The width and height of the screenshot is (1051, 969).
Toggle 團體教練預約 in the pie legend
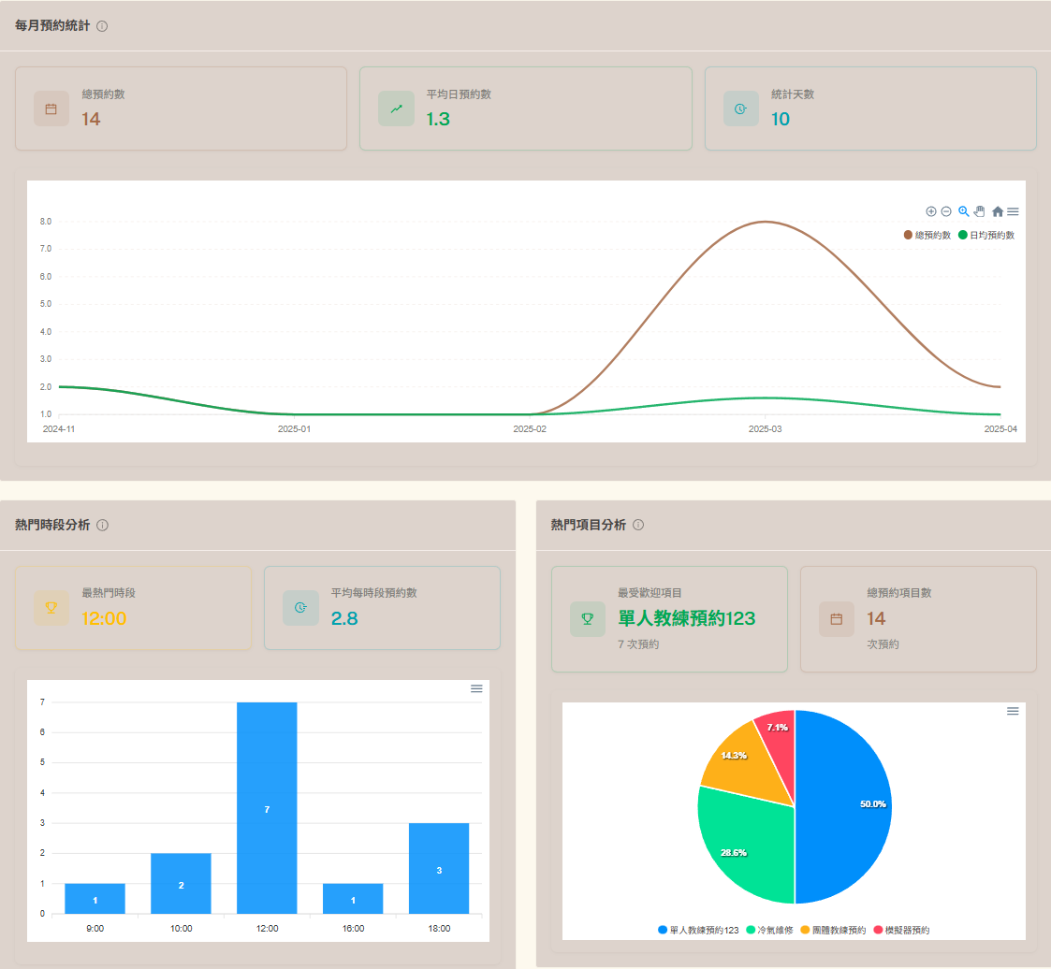(x=833, y=931)
